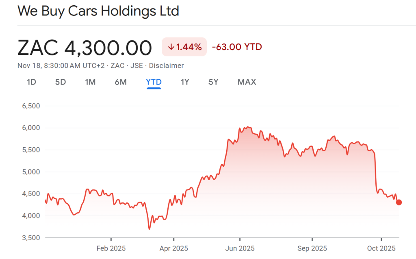Open the 1M chart range
The height and width of the screenshot is (259, 416).
(90, 82)
